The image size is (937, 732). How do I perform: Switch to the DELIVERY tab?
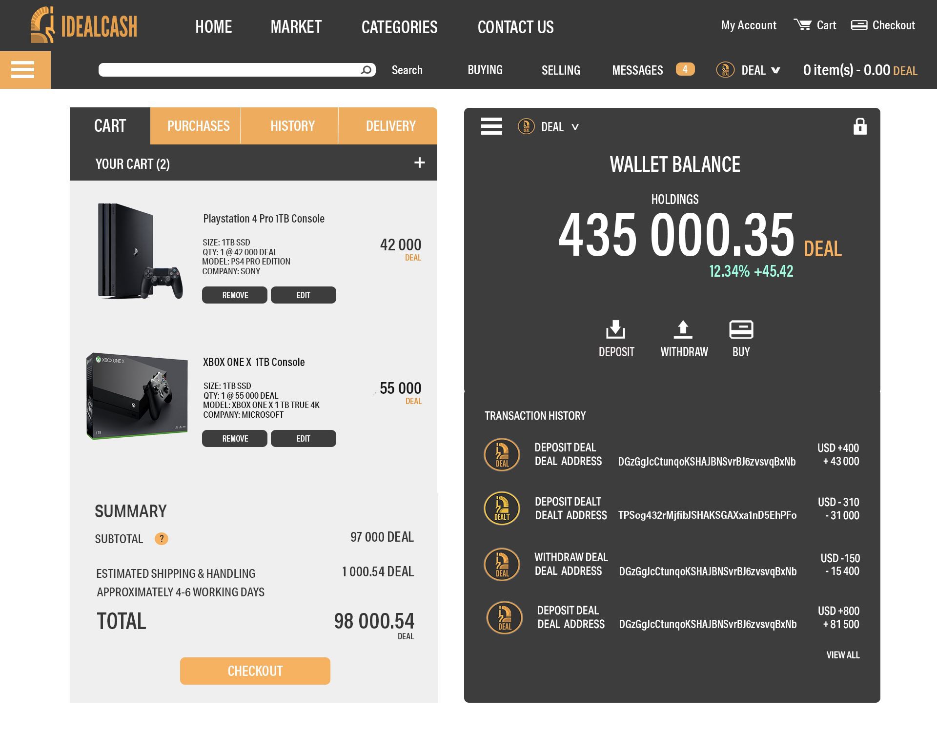(x=388, y=126)
